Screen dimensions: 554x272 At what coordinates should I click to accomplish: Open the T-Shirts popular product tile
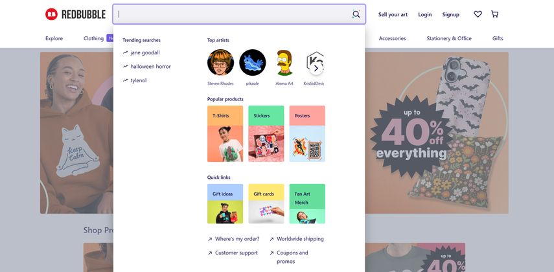pos(225,133)
